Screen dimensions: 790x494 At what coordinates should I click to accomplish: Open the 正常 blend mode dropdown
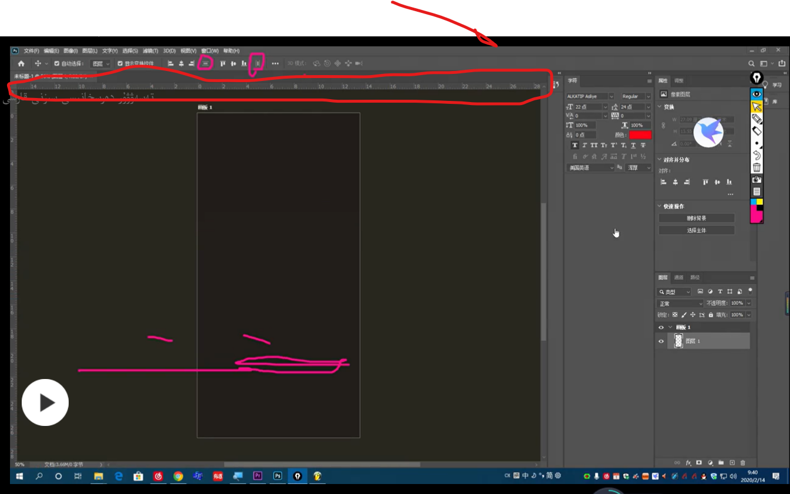(x=680, y=303)
